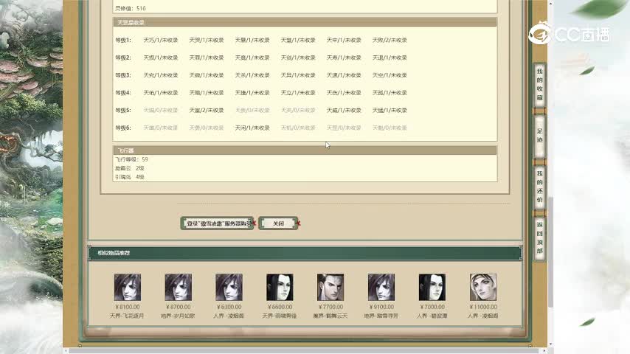Select the ¥9100 地界-踏雪寻芳 portrait

pos(381,287)
